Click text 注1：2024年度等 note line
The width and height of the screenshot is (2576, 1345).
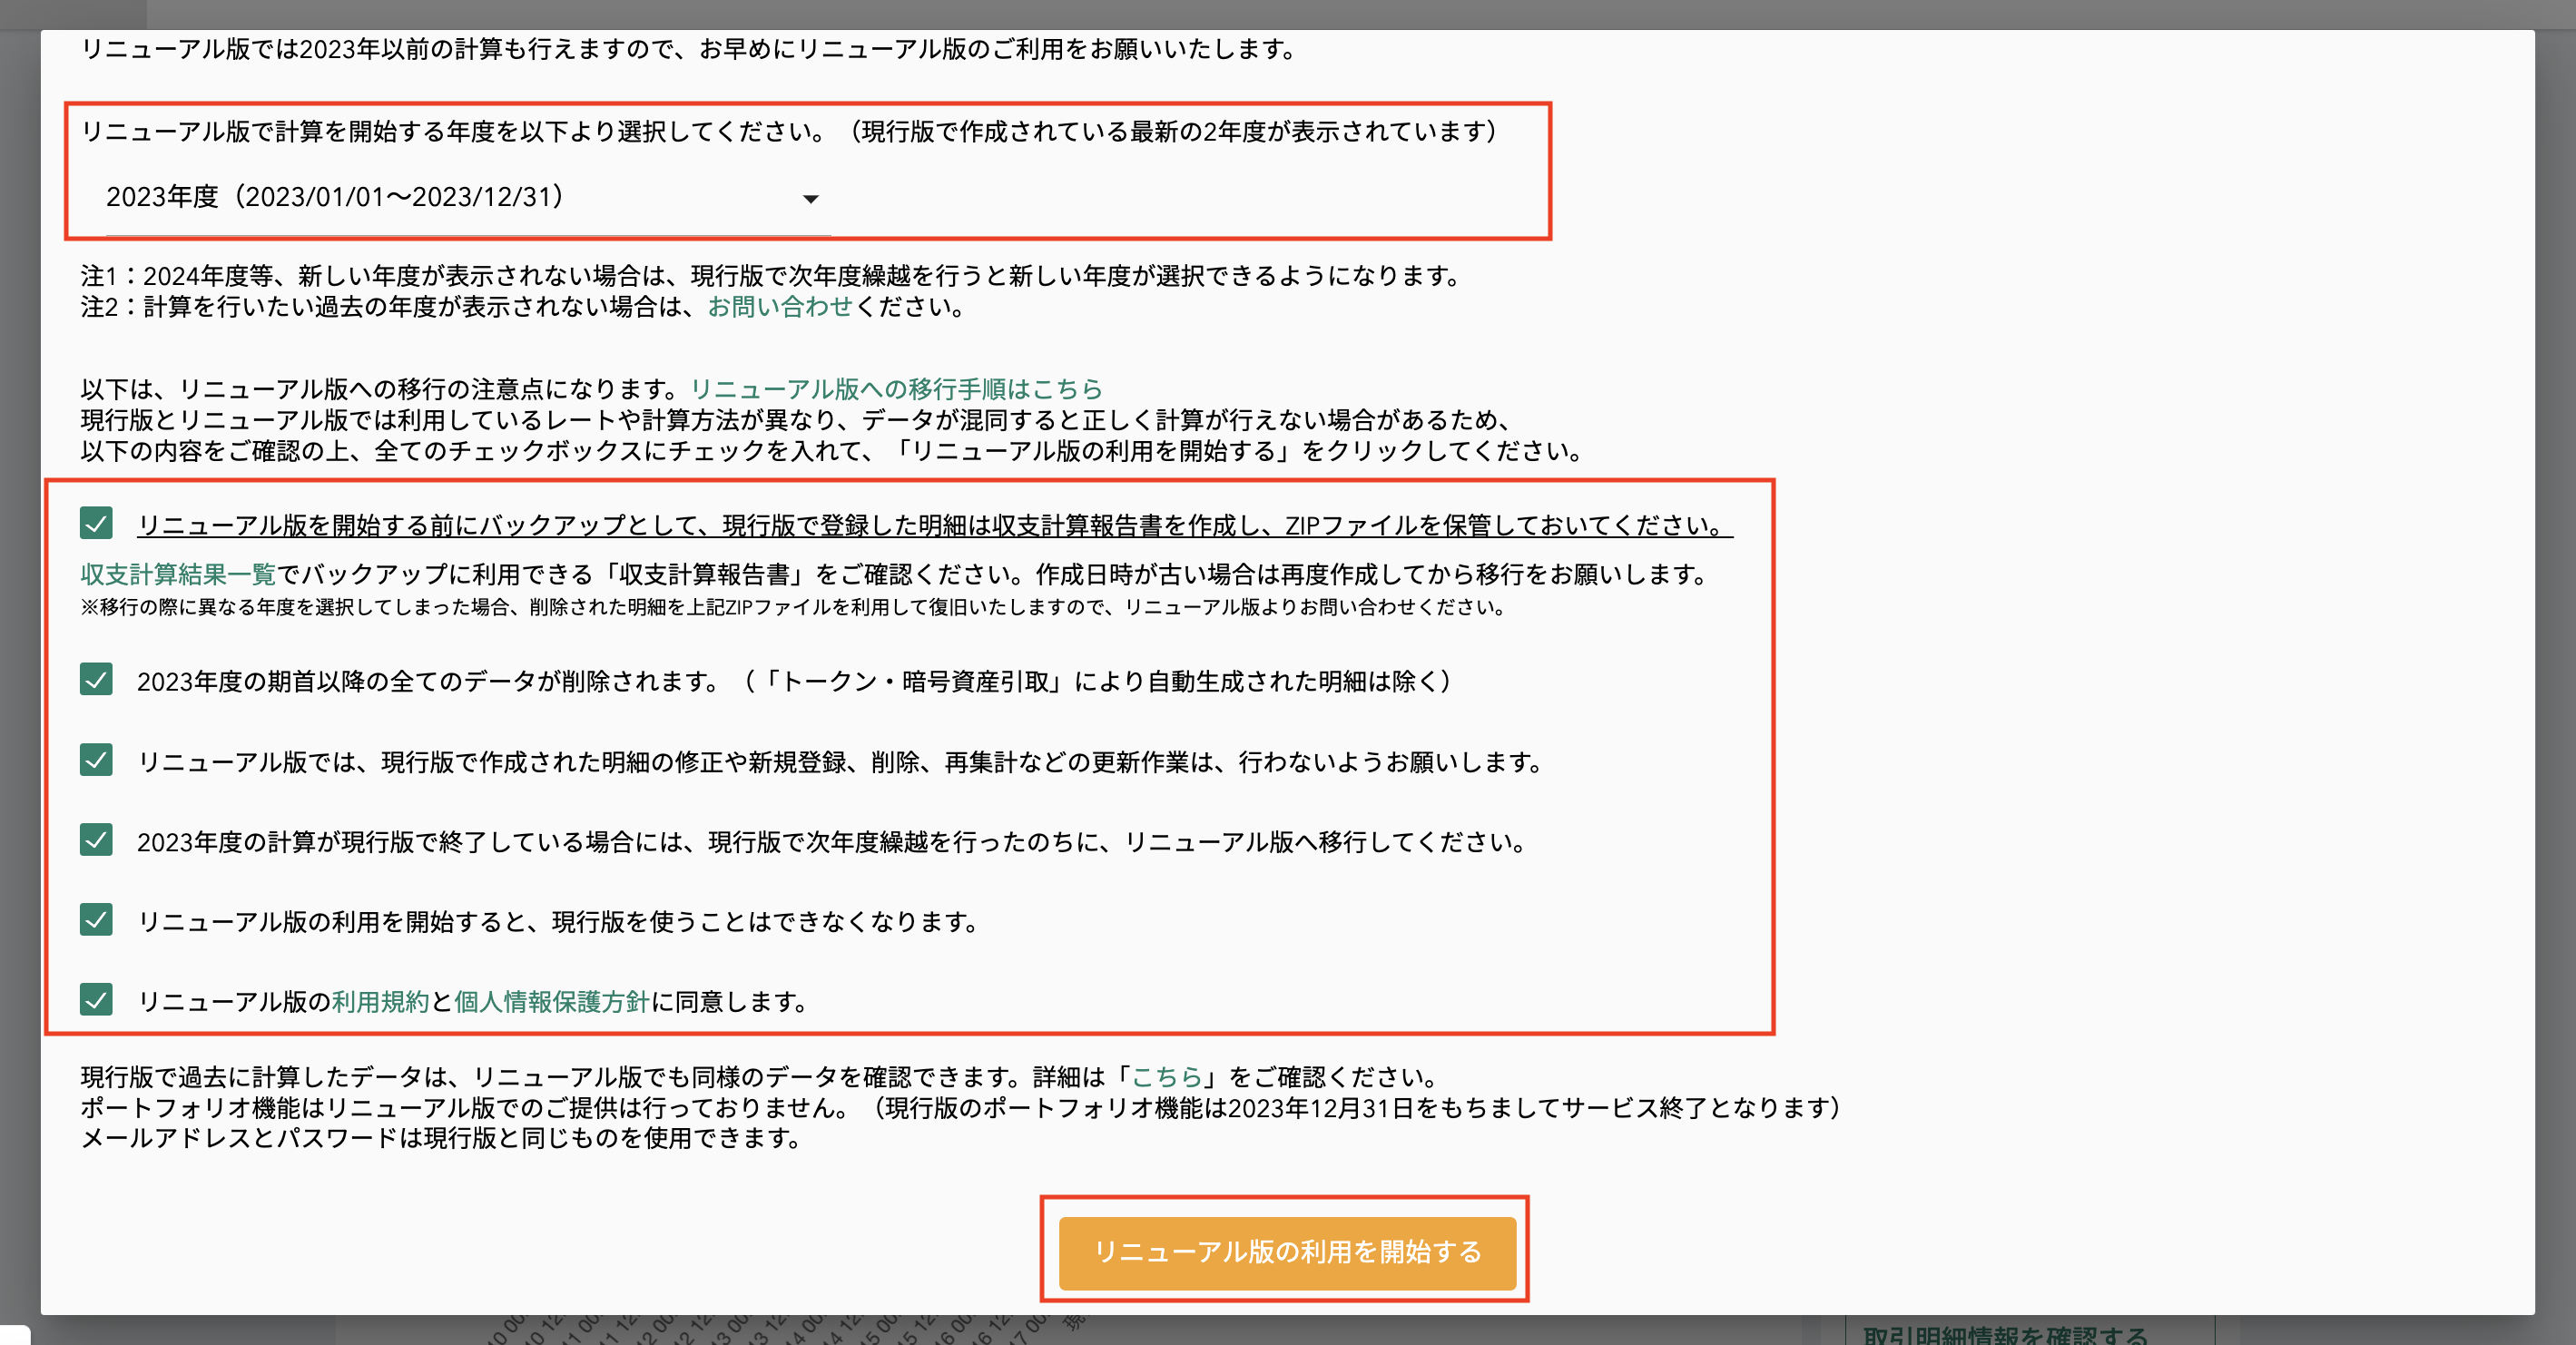click(x=774, y=276)
